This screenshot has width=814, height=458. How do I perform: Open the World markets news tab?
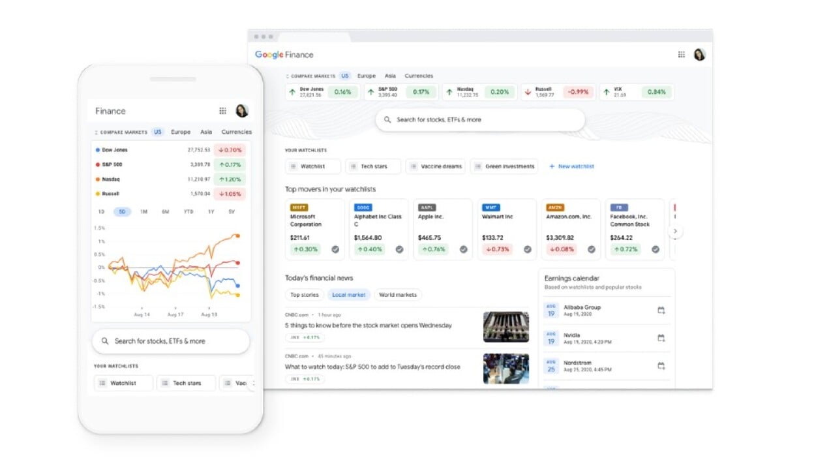398,294
